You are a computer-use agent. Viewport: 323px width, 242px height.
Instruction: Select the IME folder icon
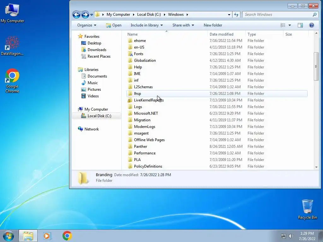pyautogui.click(x=130, y=73)
